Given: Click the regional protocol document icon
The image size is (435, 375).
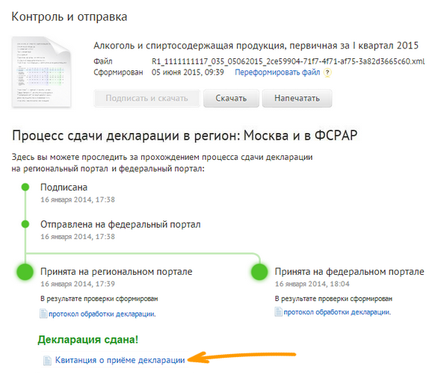Looking at the screenshot, I should 43,314.
